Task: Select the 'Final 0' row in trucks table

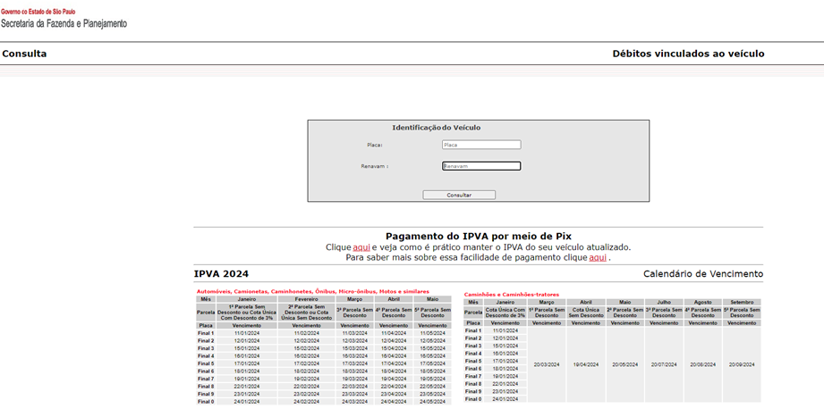Action: 473,399
